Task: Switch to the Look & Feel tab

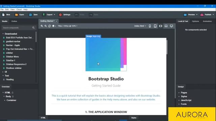Action: tap(183, 21)
